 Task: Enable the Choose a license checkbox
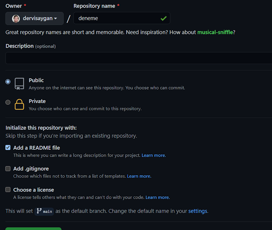8,189
